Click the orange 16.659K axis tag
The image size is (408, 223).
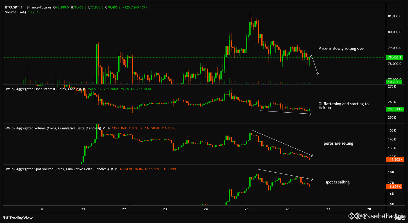394,187
